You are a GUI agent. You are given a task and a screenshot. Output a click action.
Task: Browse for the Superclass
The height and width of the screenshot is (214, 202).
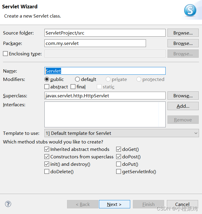[x=183, y=96]
